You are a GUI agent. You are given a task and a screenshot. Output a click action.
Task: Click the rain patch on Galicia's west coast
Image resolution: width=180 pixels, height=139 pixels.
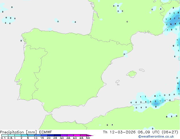click(21, 41)
